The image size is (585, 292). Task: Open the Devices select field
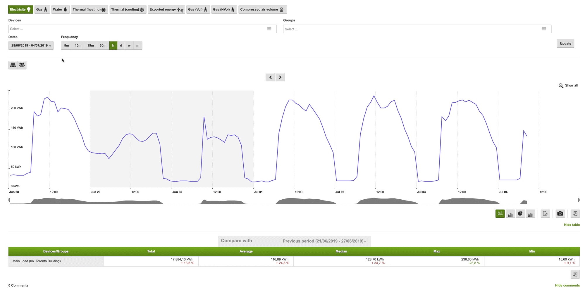point(142,29)
